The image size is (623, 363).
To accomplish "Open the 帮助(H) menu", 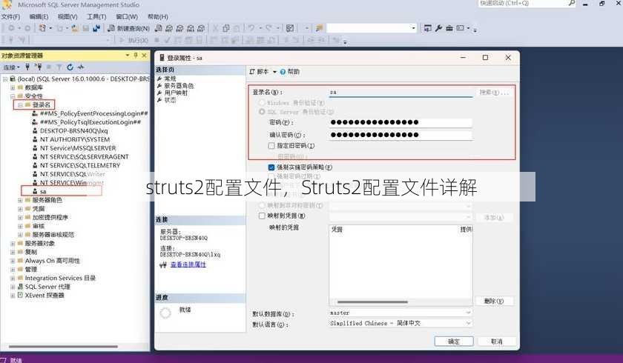I will (158, 16).
